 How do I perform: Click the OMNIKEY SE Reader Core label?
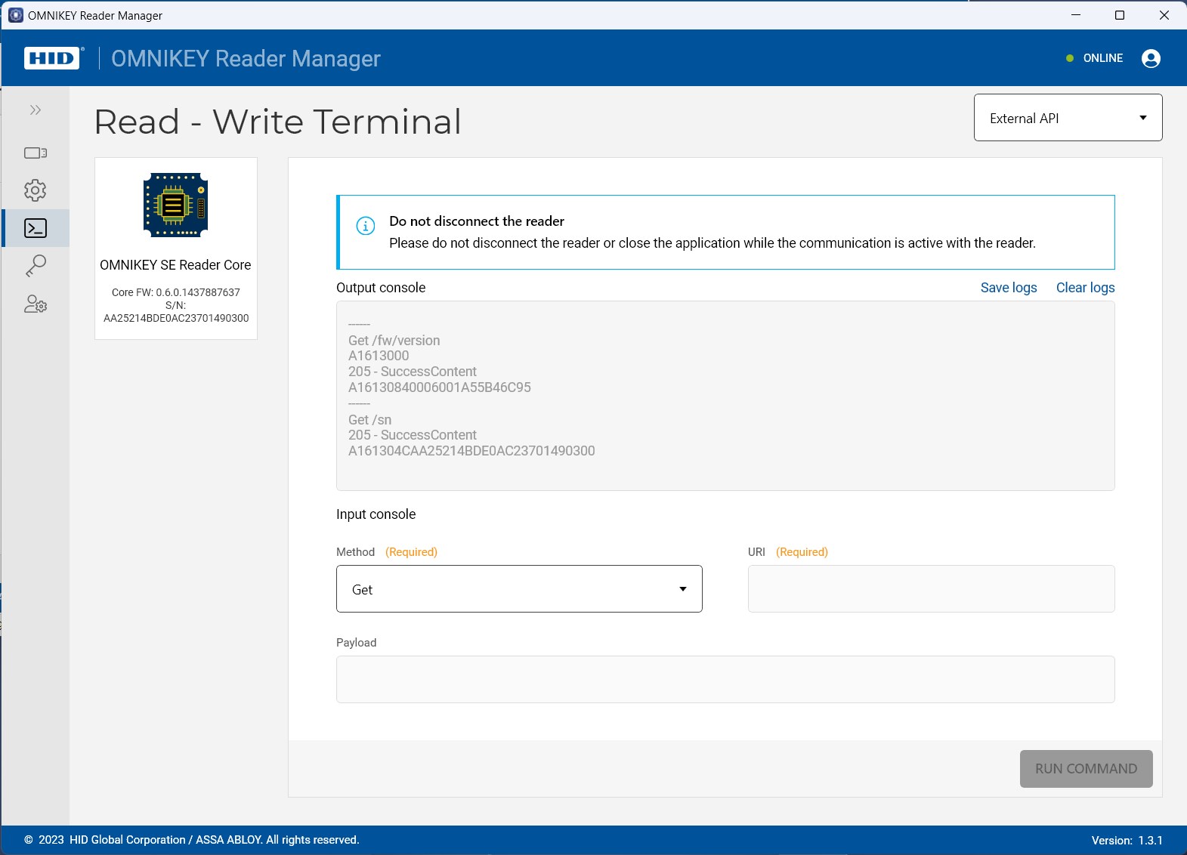tap(175, 265)
